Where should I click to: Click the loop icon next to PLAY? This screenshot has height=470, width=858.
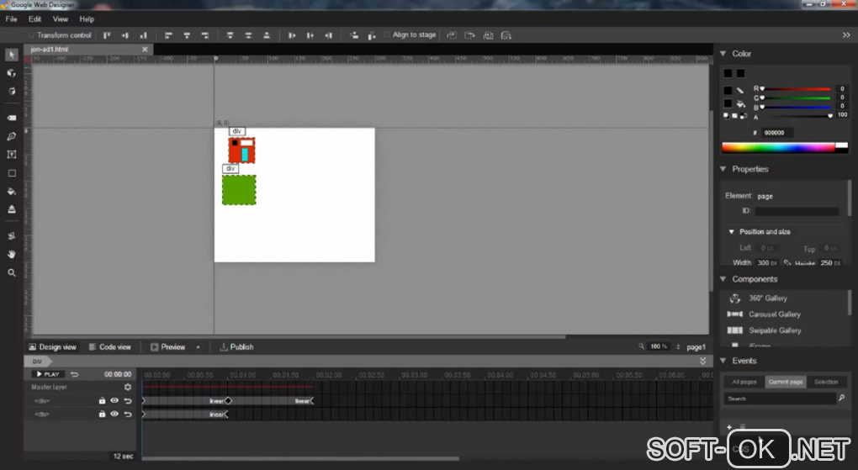(x=74, y=374)
